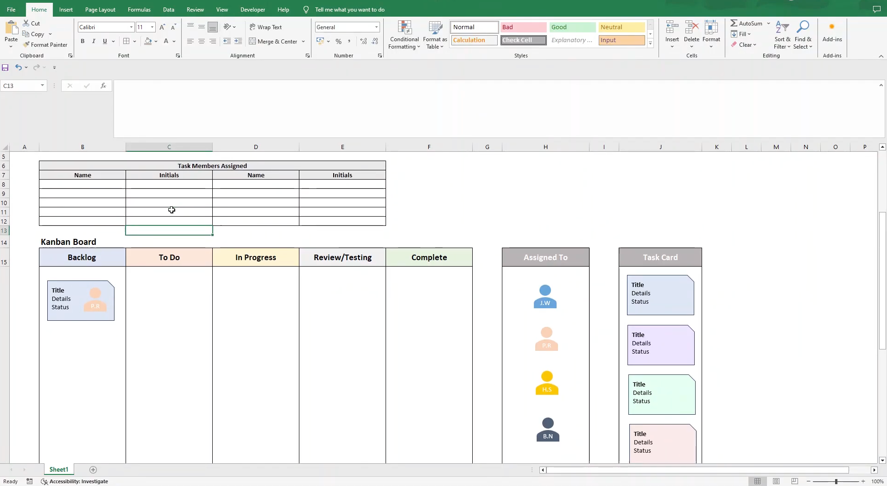The height and width of the screenshot is (486, 887).
Task: Toggle Bold formatting
Action: pos(82,41)
